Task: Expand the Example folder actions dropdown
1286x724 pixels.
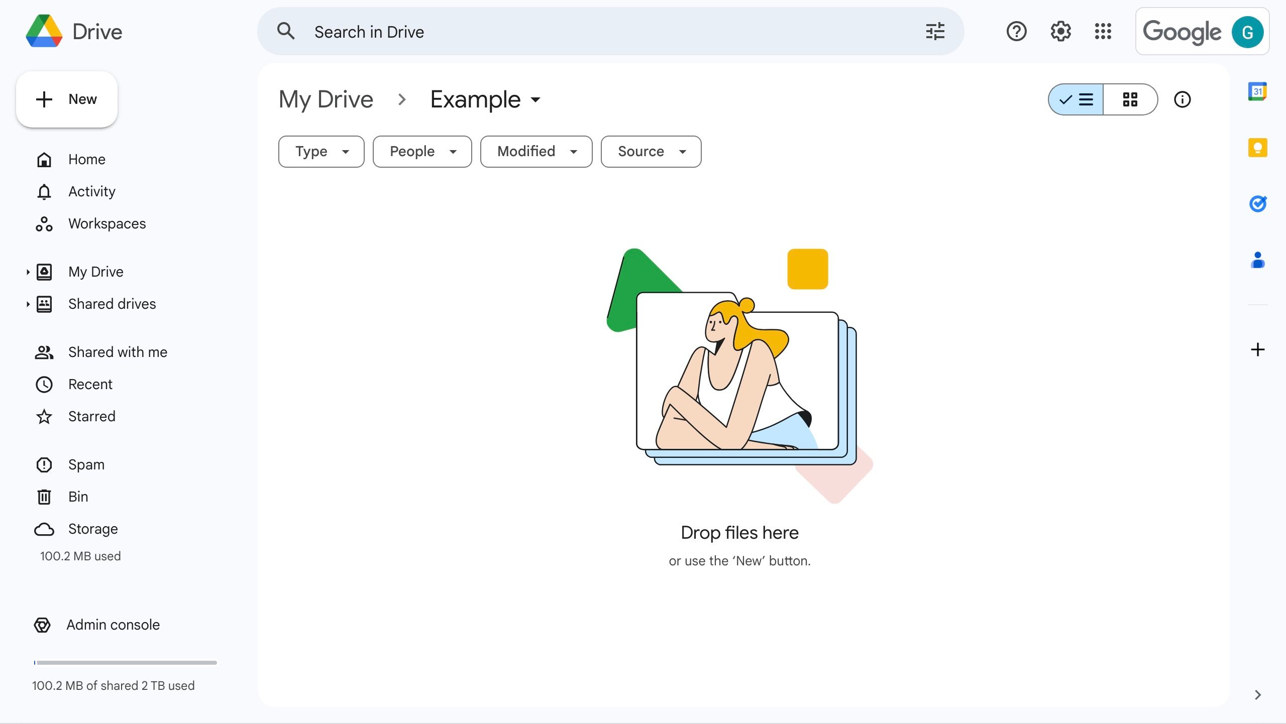Action: tap(534, 99)
